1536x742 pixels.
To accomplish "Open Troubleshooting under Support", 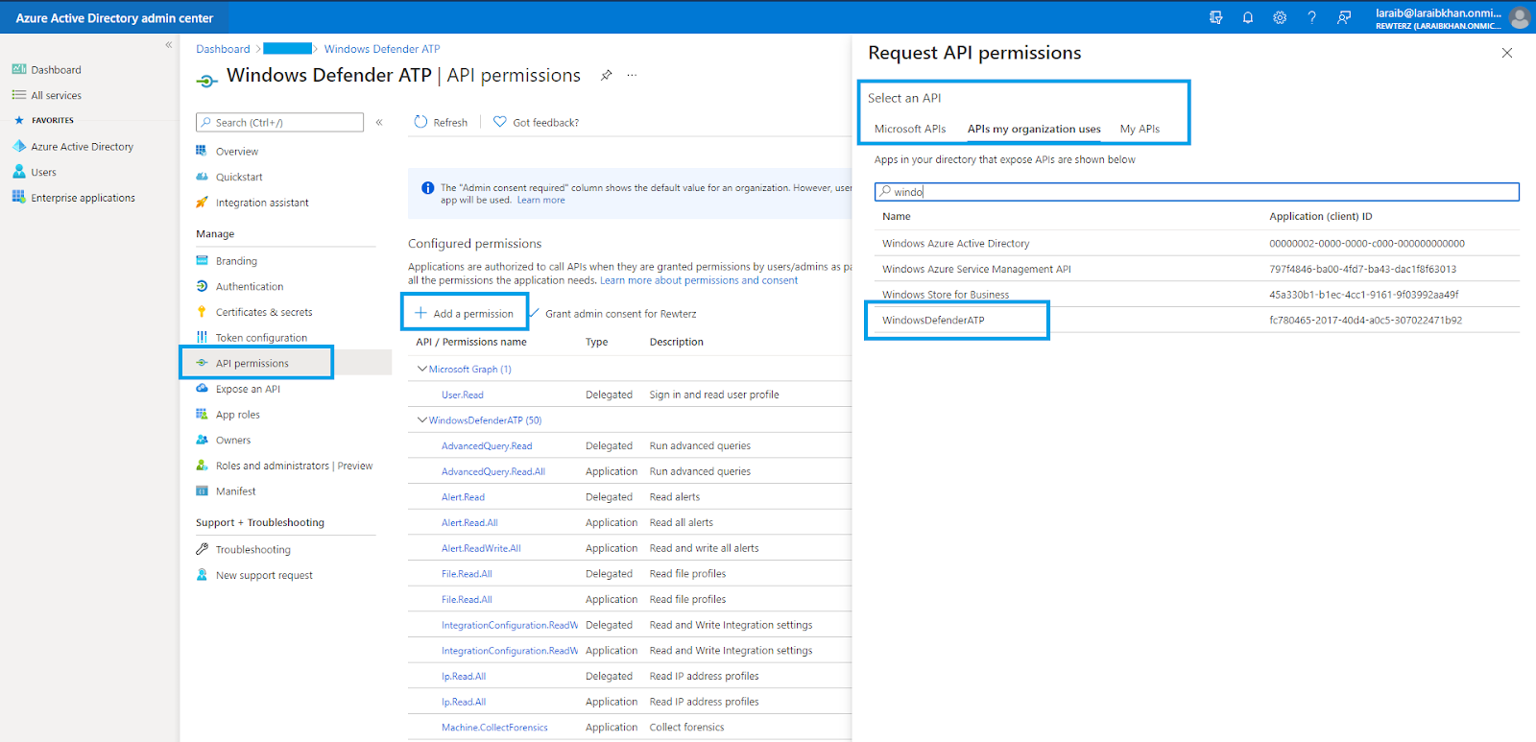I will pyautogui.click(x=252, y=549).
